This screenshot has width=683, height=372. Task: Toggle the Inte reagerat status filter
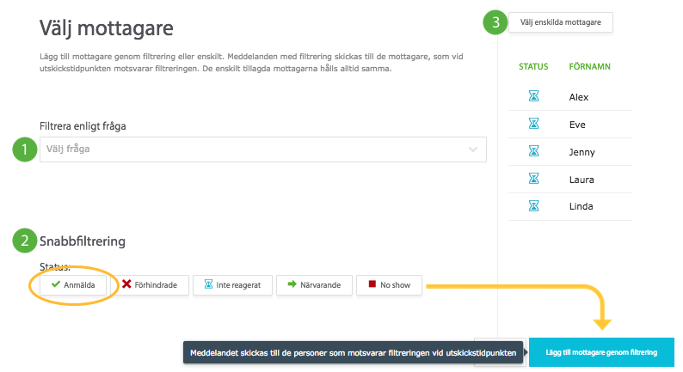(x=232, y=285)
